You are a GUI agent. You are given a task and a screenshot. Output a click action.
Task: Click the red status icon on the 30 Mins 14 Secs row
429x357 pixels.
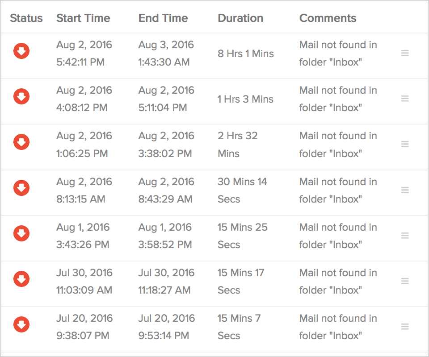[x=21, y=188]
